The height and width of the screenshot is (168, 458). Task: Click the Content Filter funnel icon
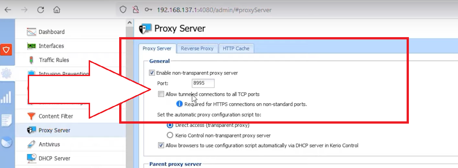[x=31, y=116]
